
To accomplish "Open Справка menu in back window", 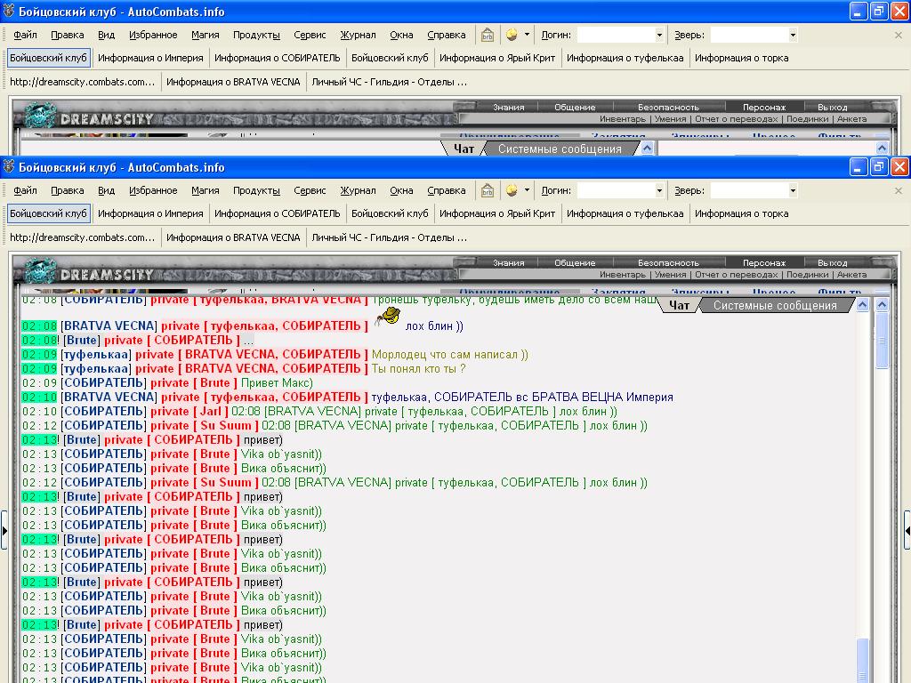I will pos(447,35).
